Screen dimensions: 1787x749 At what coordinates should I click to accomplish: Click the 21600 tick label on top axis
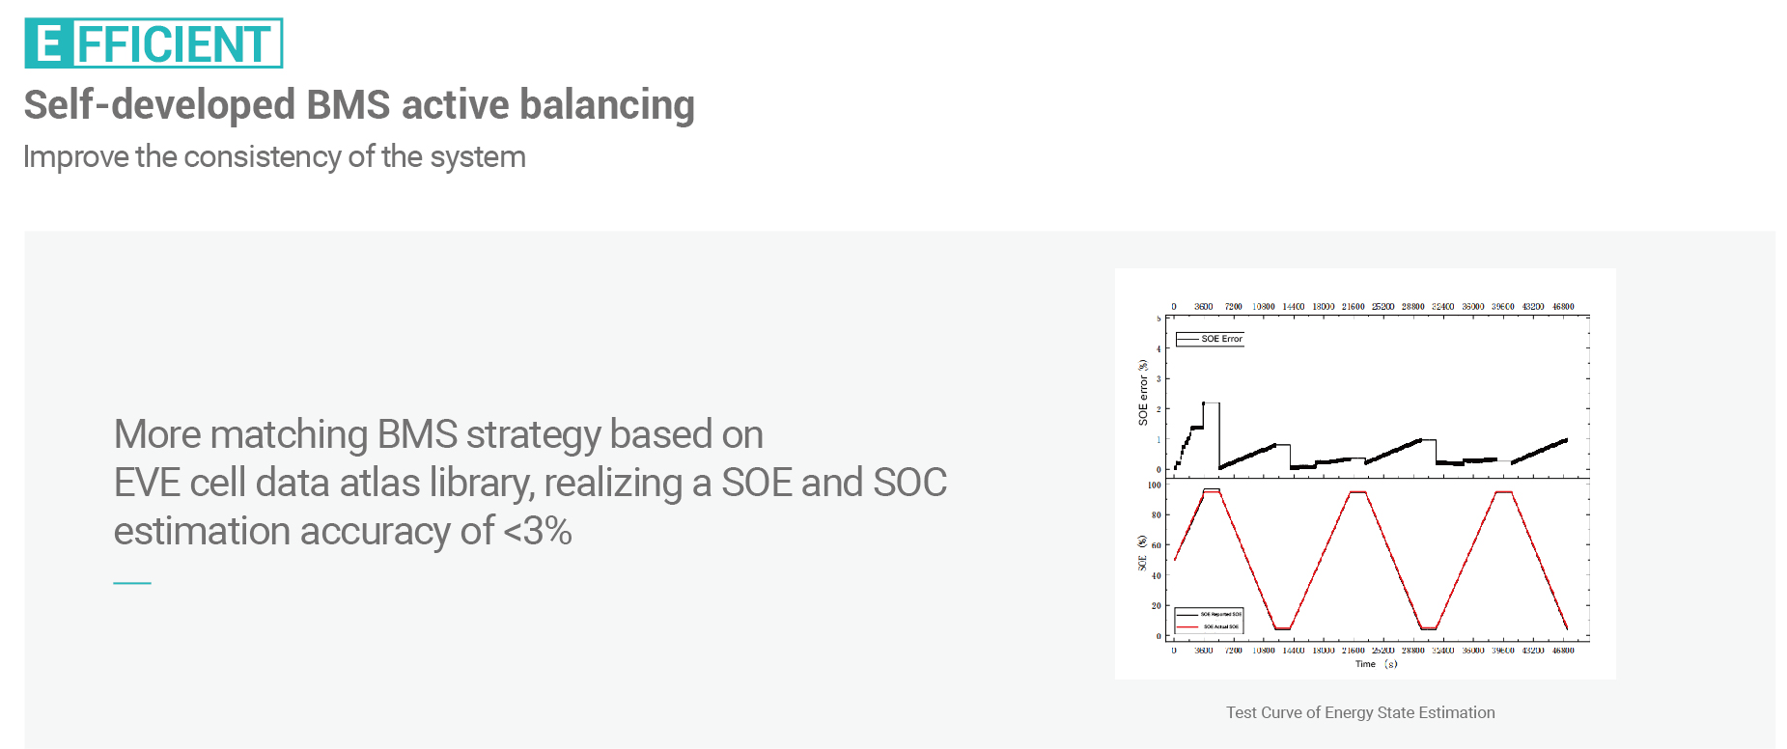tap(1353, 307)
